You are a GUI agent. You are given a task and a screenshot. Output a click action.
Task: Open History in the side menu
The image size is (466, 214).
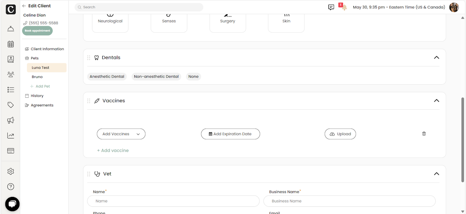34,96
